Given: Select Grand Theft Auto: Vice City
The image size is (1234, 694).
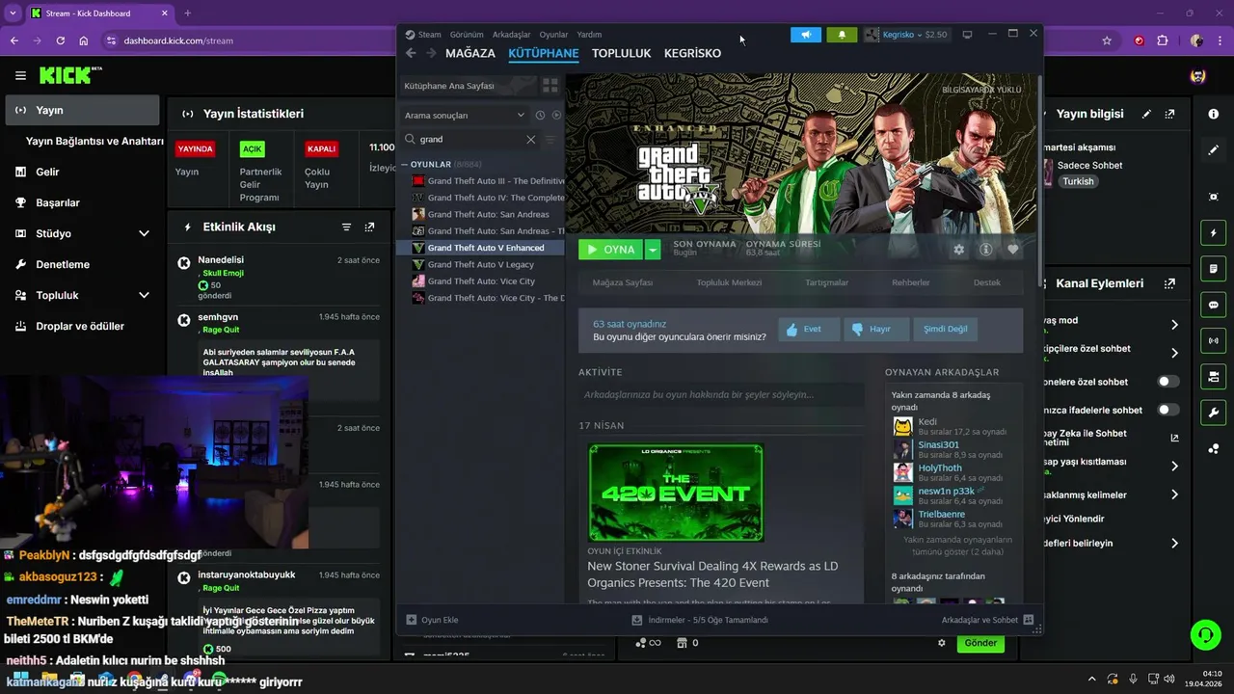Looking at the screenshot, I should point(480,281).
